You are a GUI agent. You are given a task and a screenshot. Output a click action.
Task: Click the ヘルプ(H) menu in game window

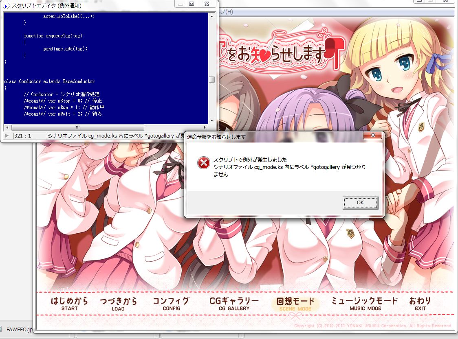[x=226, y=12]
